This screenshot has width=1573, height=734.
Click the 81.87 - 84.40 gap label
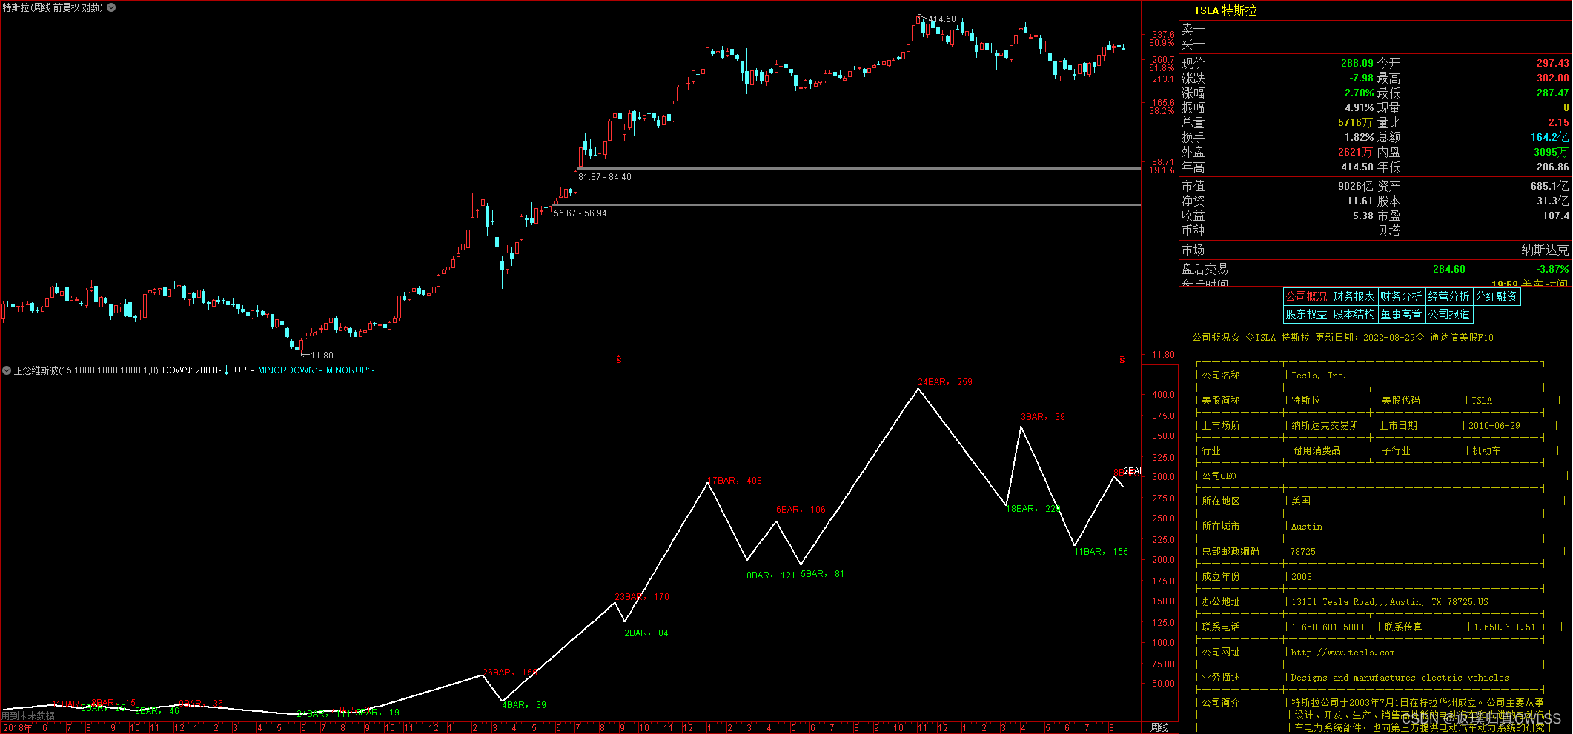605,177
